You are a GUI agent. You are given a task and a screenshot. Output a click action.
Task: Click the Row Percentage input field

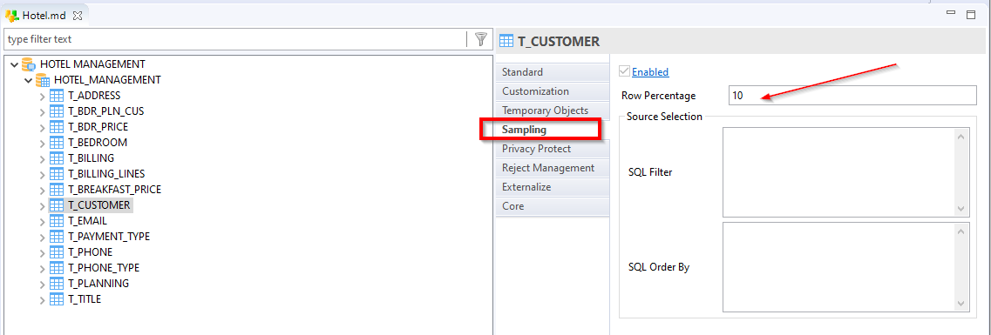[852, 96]
